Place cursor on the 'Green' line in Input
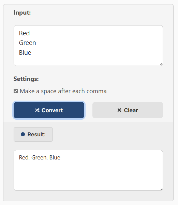 click(27, 43)
